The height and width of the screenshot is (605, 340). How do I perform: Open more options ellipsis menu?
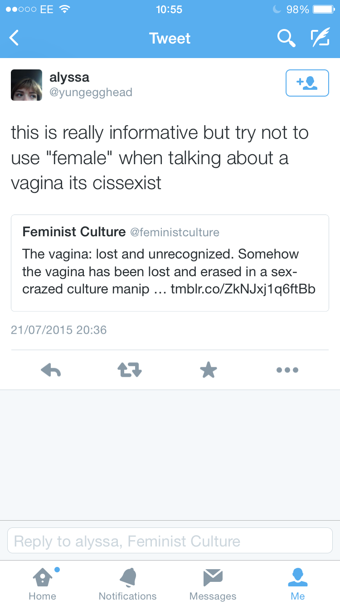coord(287,370)
